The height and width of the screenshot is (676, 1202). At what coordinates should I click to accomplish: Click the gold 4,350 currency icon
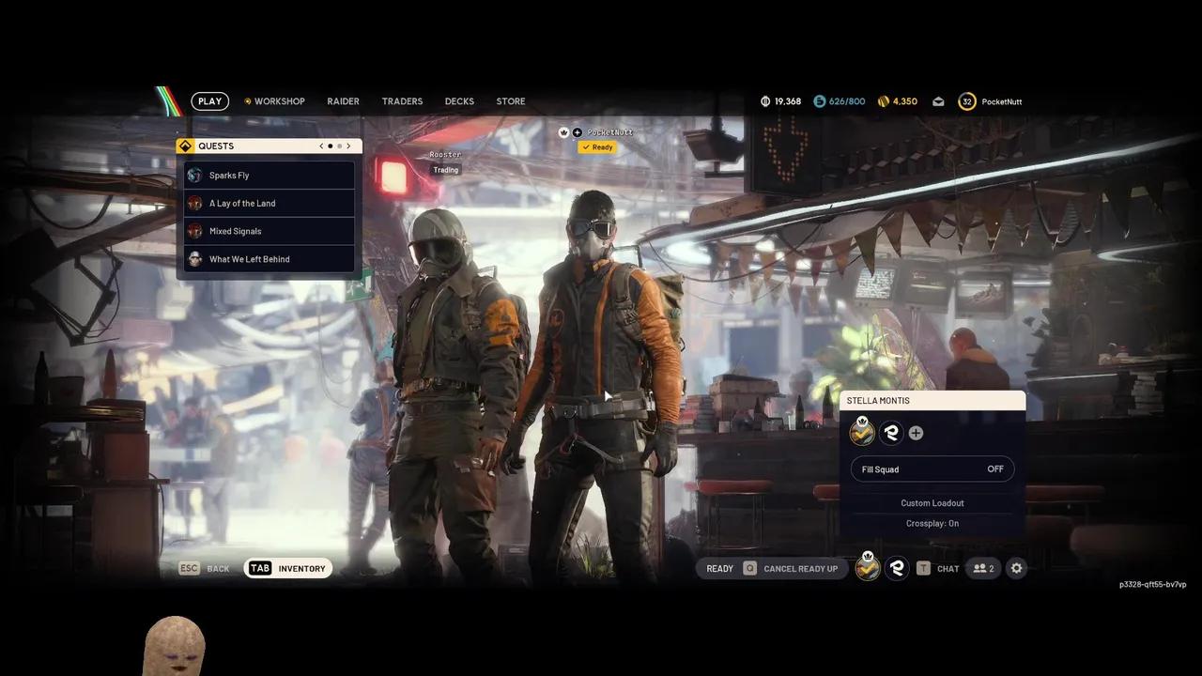click(x=883, y=100)
